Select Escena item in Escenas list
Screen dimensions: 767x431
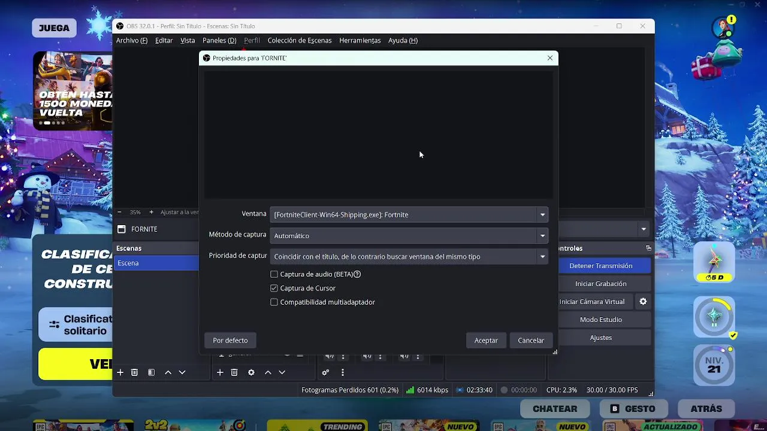pyautogui.click(x=157, y=263)
